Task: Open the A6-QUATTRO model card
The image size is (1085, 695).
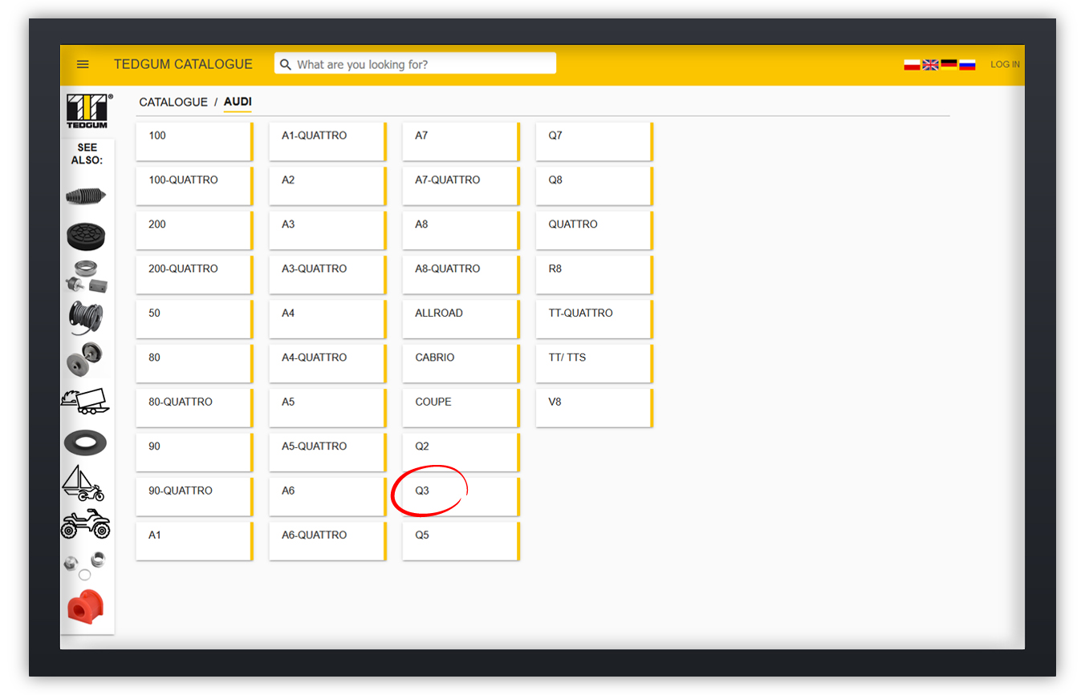Action: 327,541
